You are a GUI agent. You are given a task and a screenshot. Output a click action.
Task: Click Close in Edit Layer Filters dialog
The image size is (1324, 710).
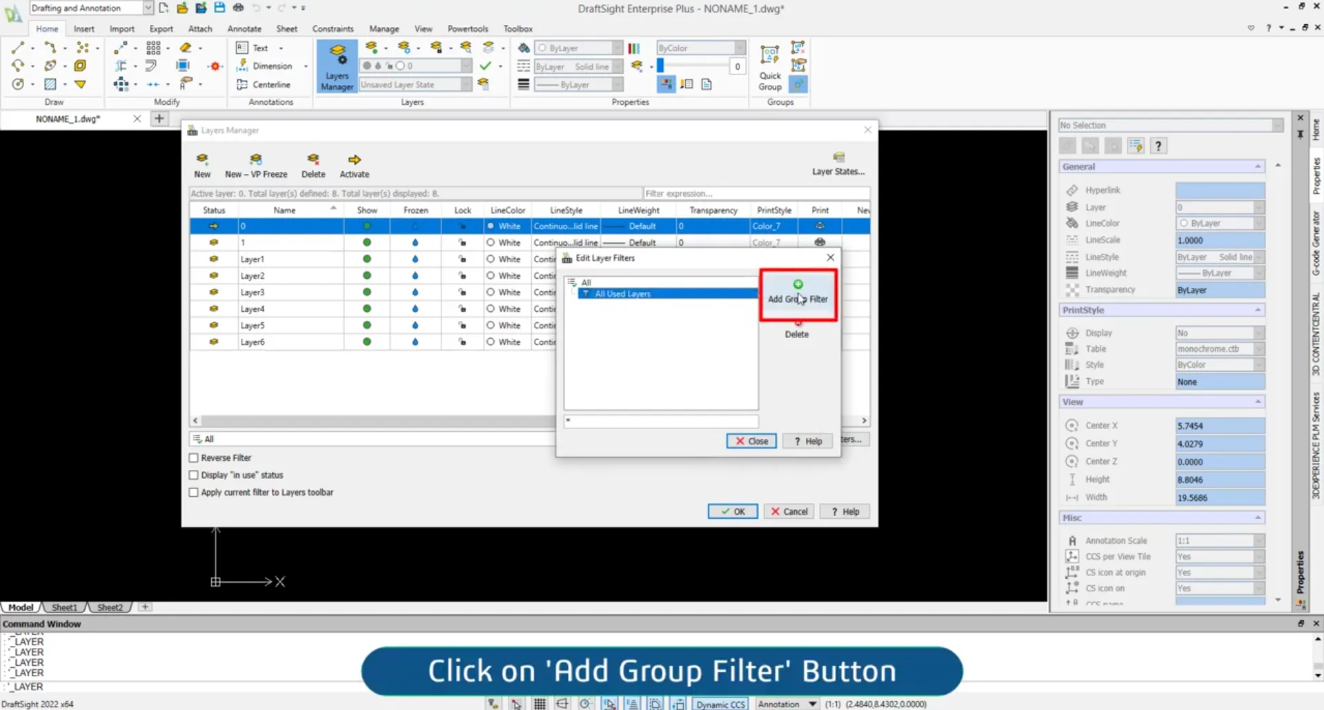[x=751, y=441]
